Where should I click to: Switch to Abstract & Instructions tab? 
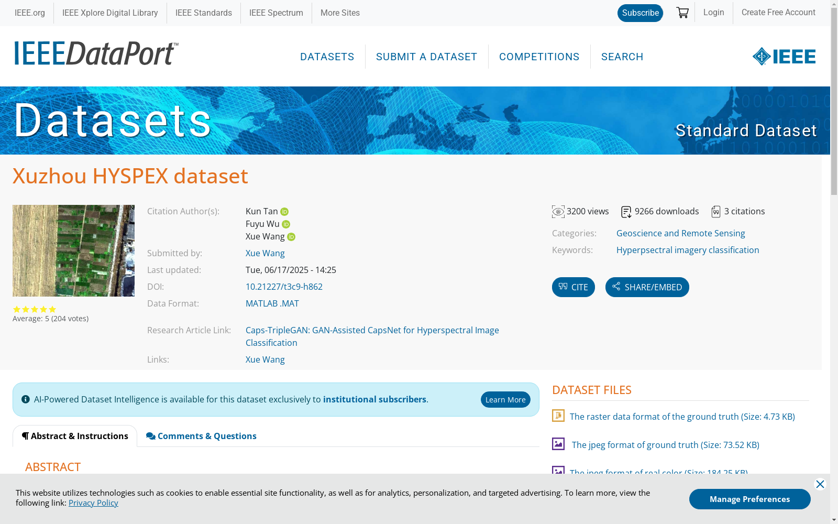[x=75, y=436]
